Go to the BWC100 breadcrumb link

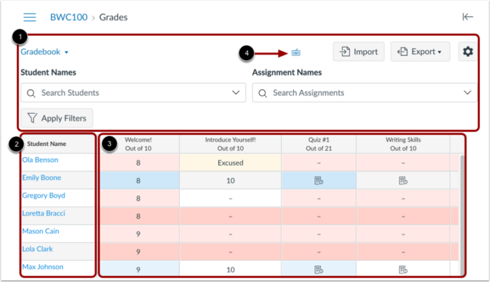coord(68,17)
